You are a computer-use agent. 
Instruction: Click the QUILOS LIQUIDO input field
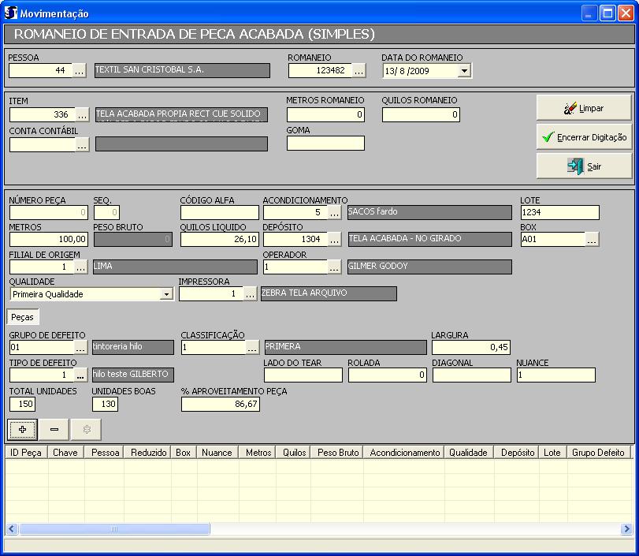coord(220,239)
